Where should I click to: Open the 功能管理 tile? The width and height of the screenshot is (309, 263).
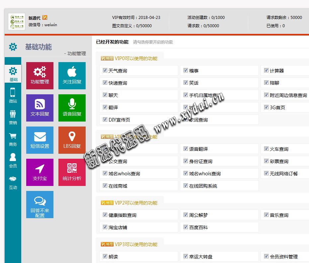40,76
